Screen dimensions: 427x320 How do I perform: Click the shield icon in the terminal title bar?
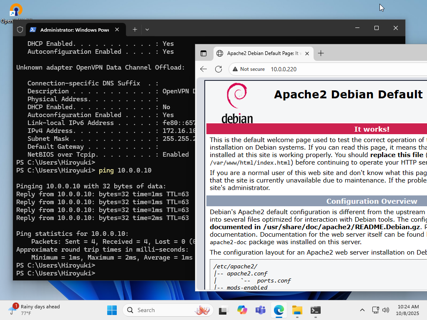(20, 30)
